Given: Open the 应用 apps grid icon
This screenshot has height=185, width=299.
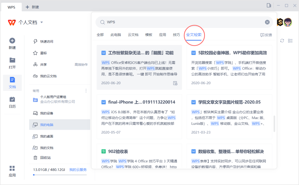Looking at the screenshot, I should point(12,168).
